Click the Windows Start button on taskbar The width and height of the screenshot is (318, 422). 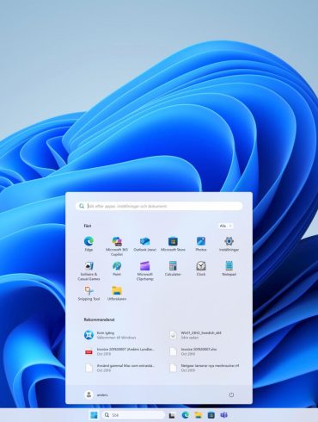[x=94, y=415]
